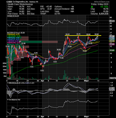
Task: Click the 9.70 price label
Action: coord(36,53)
